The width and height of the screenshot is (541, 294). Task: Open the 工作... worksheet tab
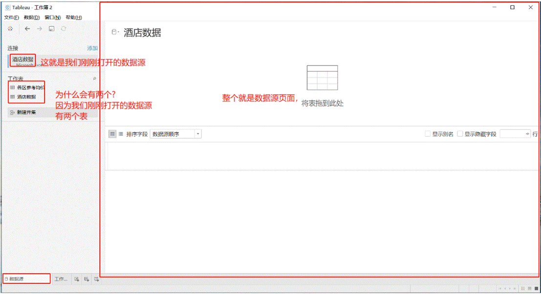[61, 279]
